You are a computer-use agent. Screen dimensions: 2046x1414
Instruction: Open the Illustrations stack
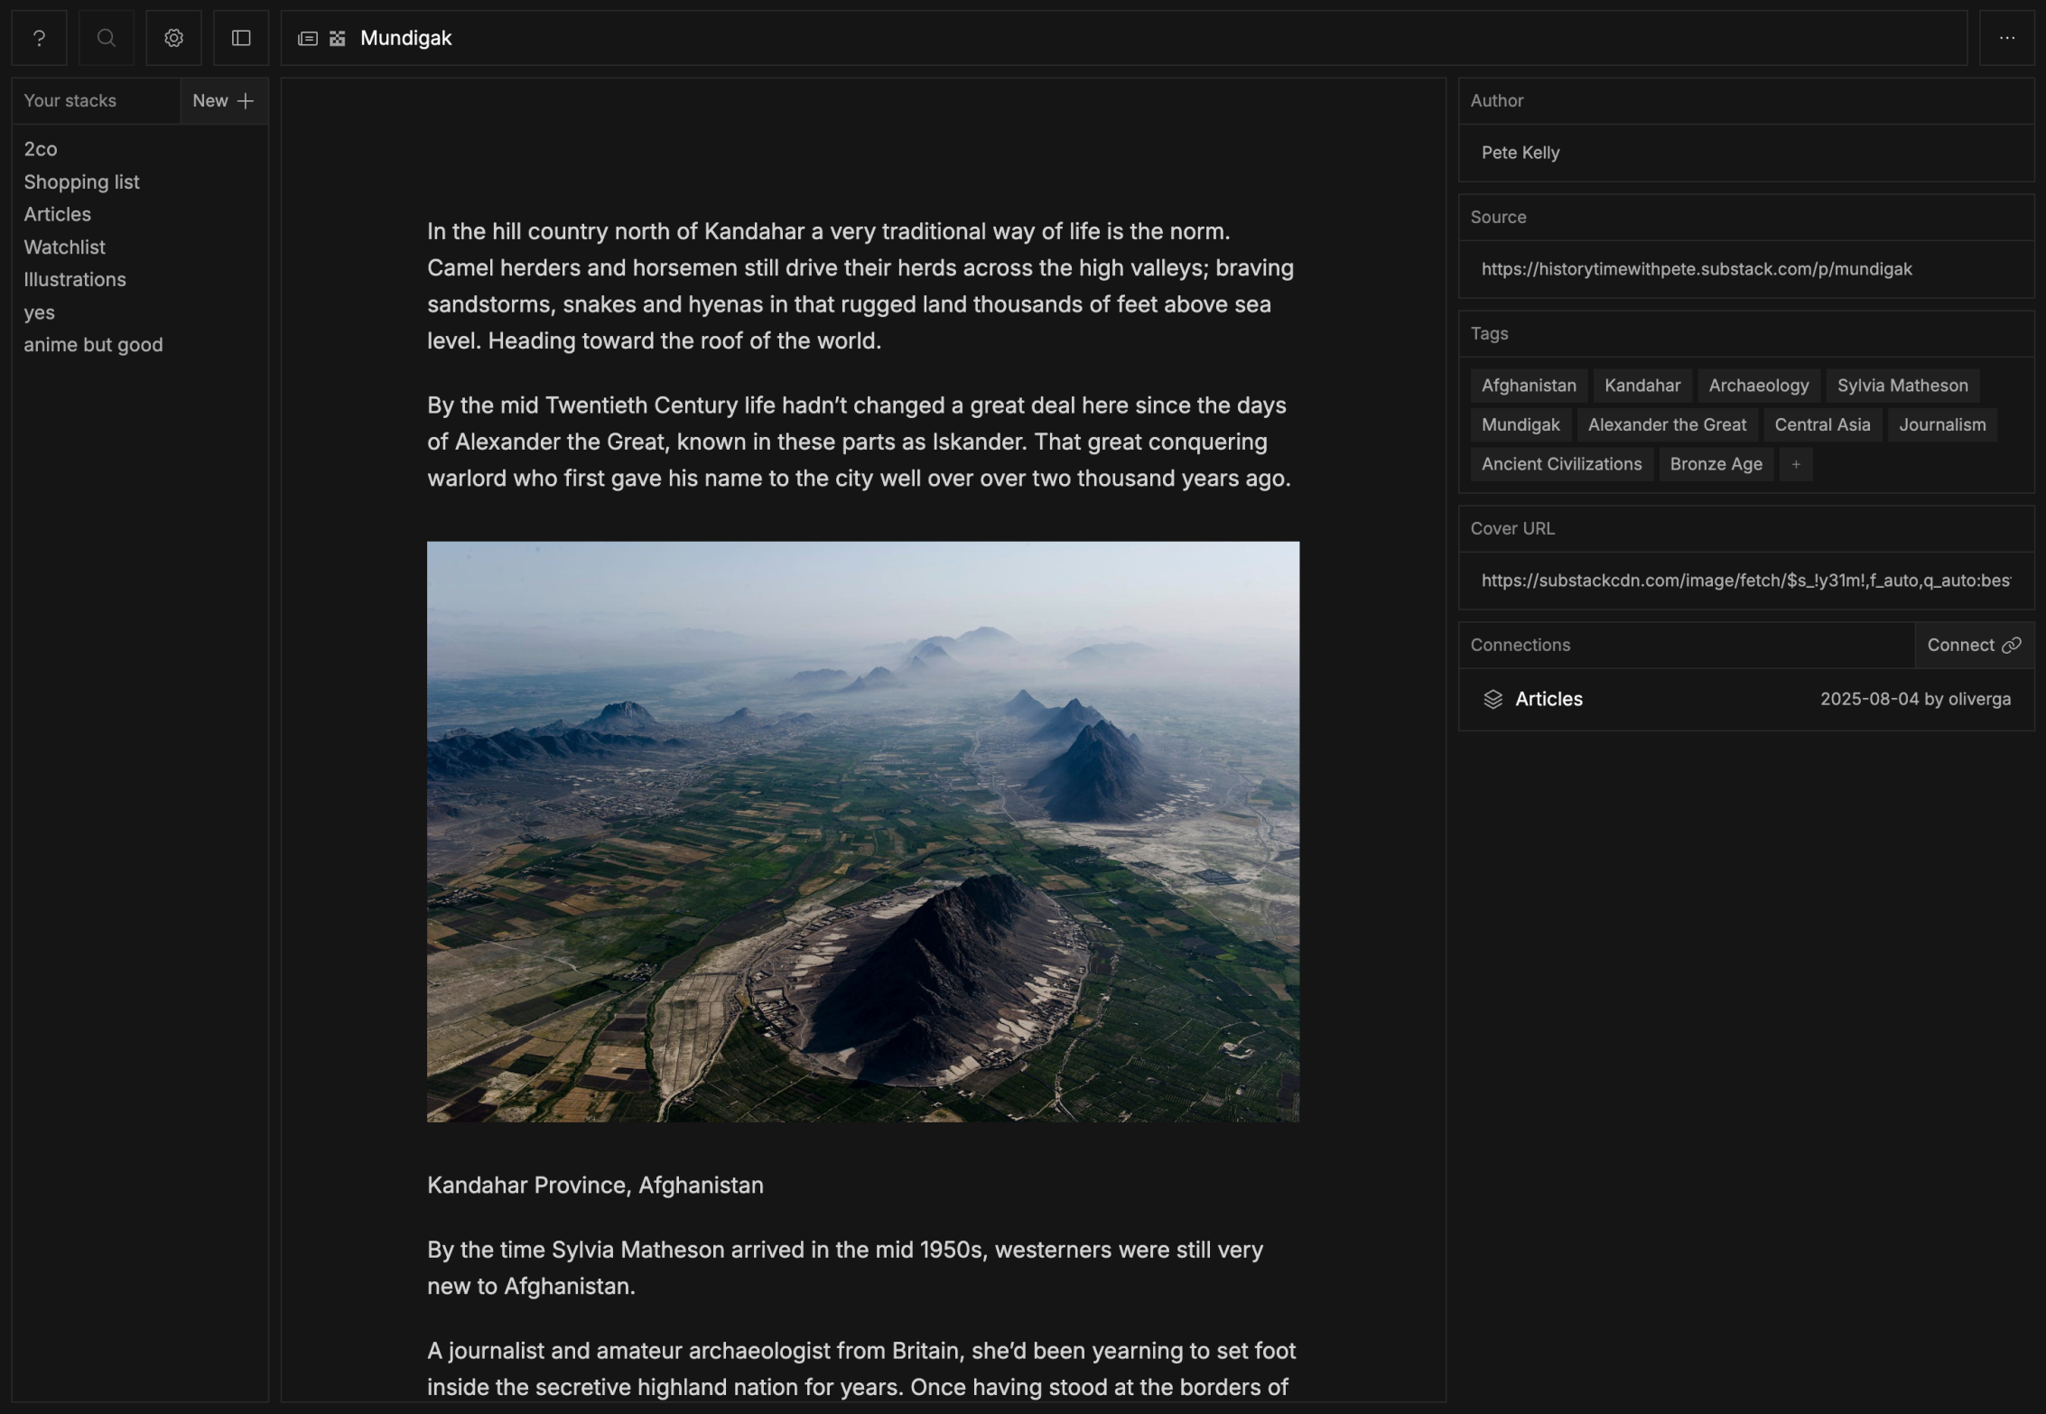(x=75, y=280)
